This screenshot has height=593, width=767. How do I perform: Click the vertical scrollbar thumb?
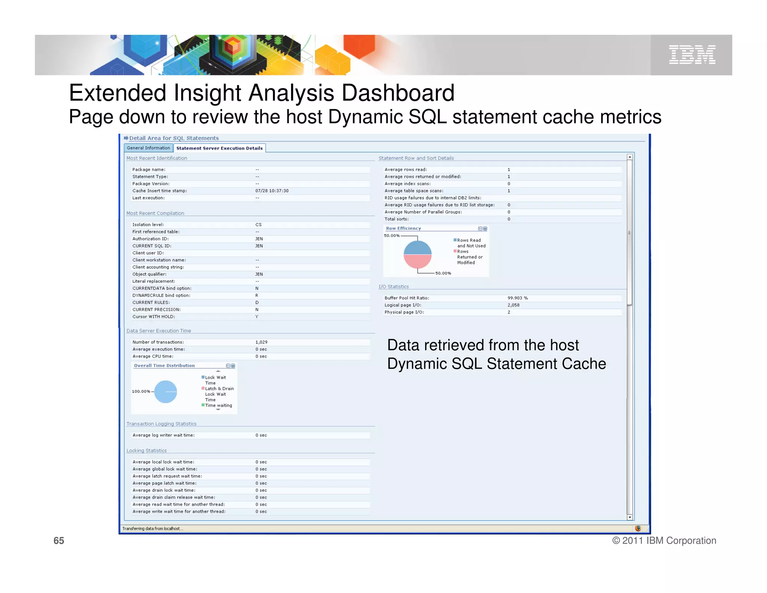click(x=630, y=232)
